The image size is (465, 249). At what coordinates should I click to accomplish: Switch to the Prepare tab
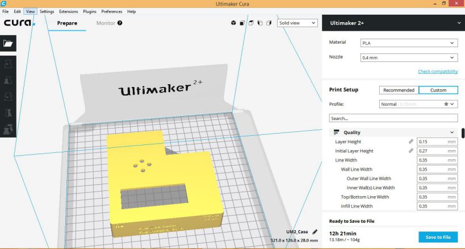[x=67, y=23]
